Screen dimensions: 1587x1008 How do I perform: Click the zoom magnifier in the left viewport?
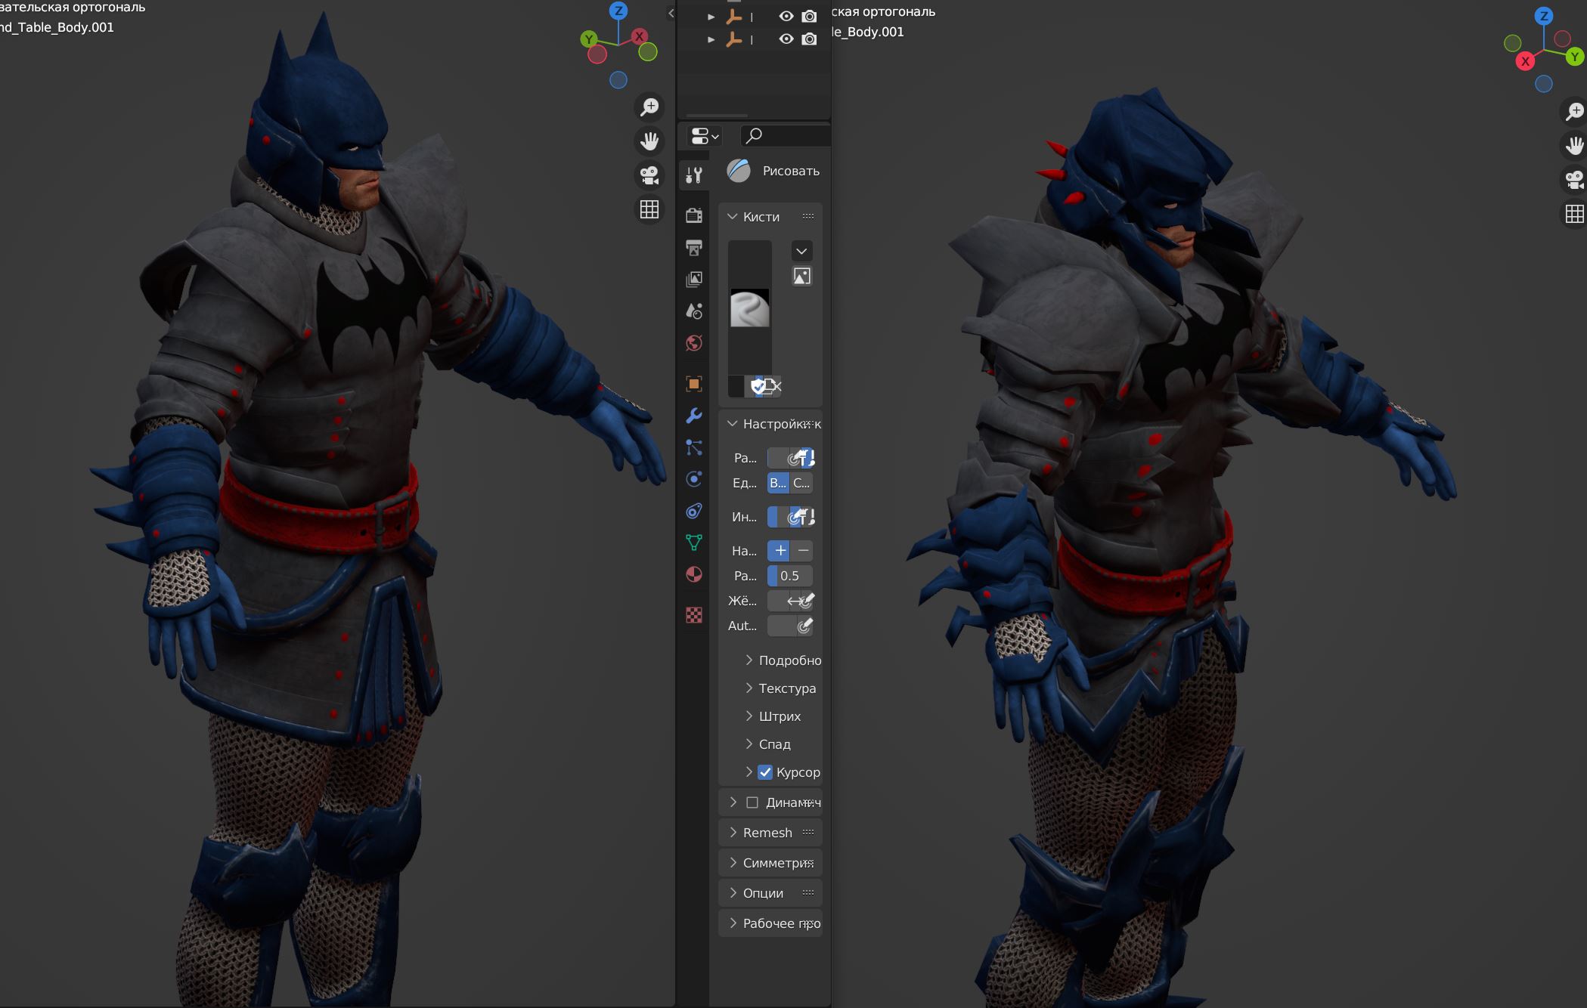click(x=649, y=107)
